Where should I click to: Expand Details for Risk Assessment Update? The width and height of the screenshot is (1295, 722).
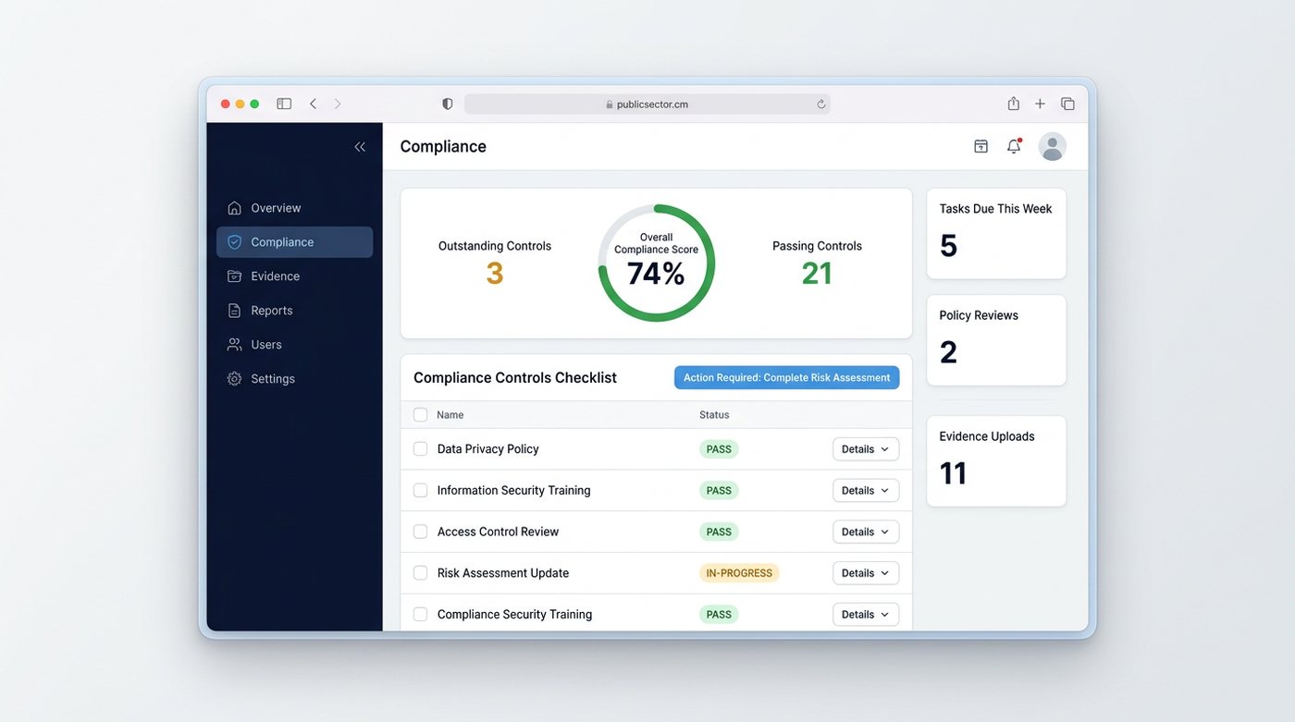(x=866, y=573)
